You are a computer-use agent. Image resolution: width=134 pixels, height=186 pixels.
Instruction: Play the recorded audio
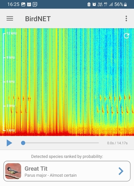click(x=9, y=143)
